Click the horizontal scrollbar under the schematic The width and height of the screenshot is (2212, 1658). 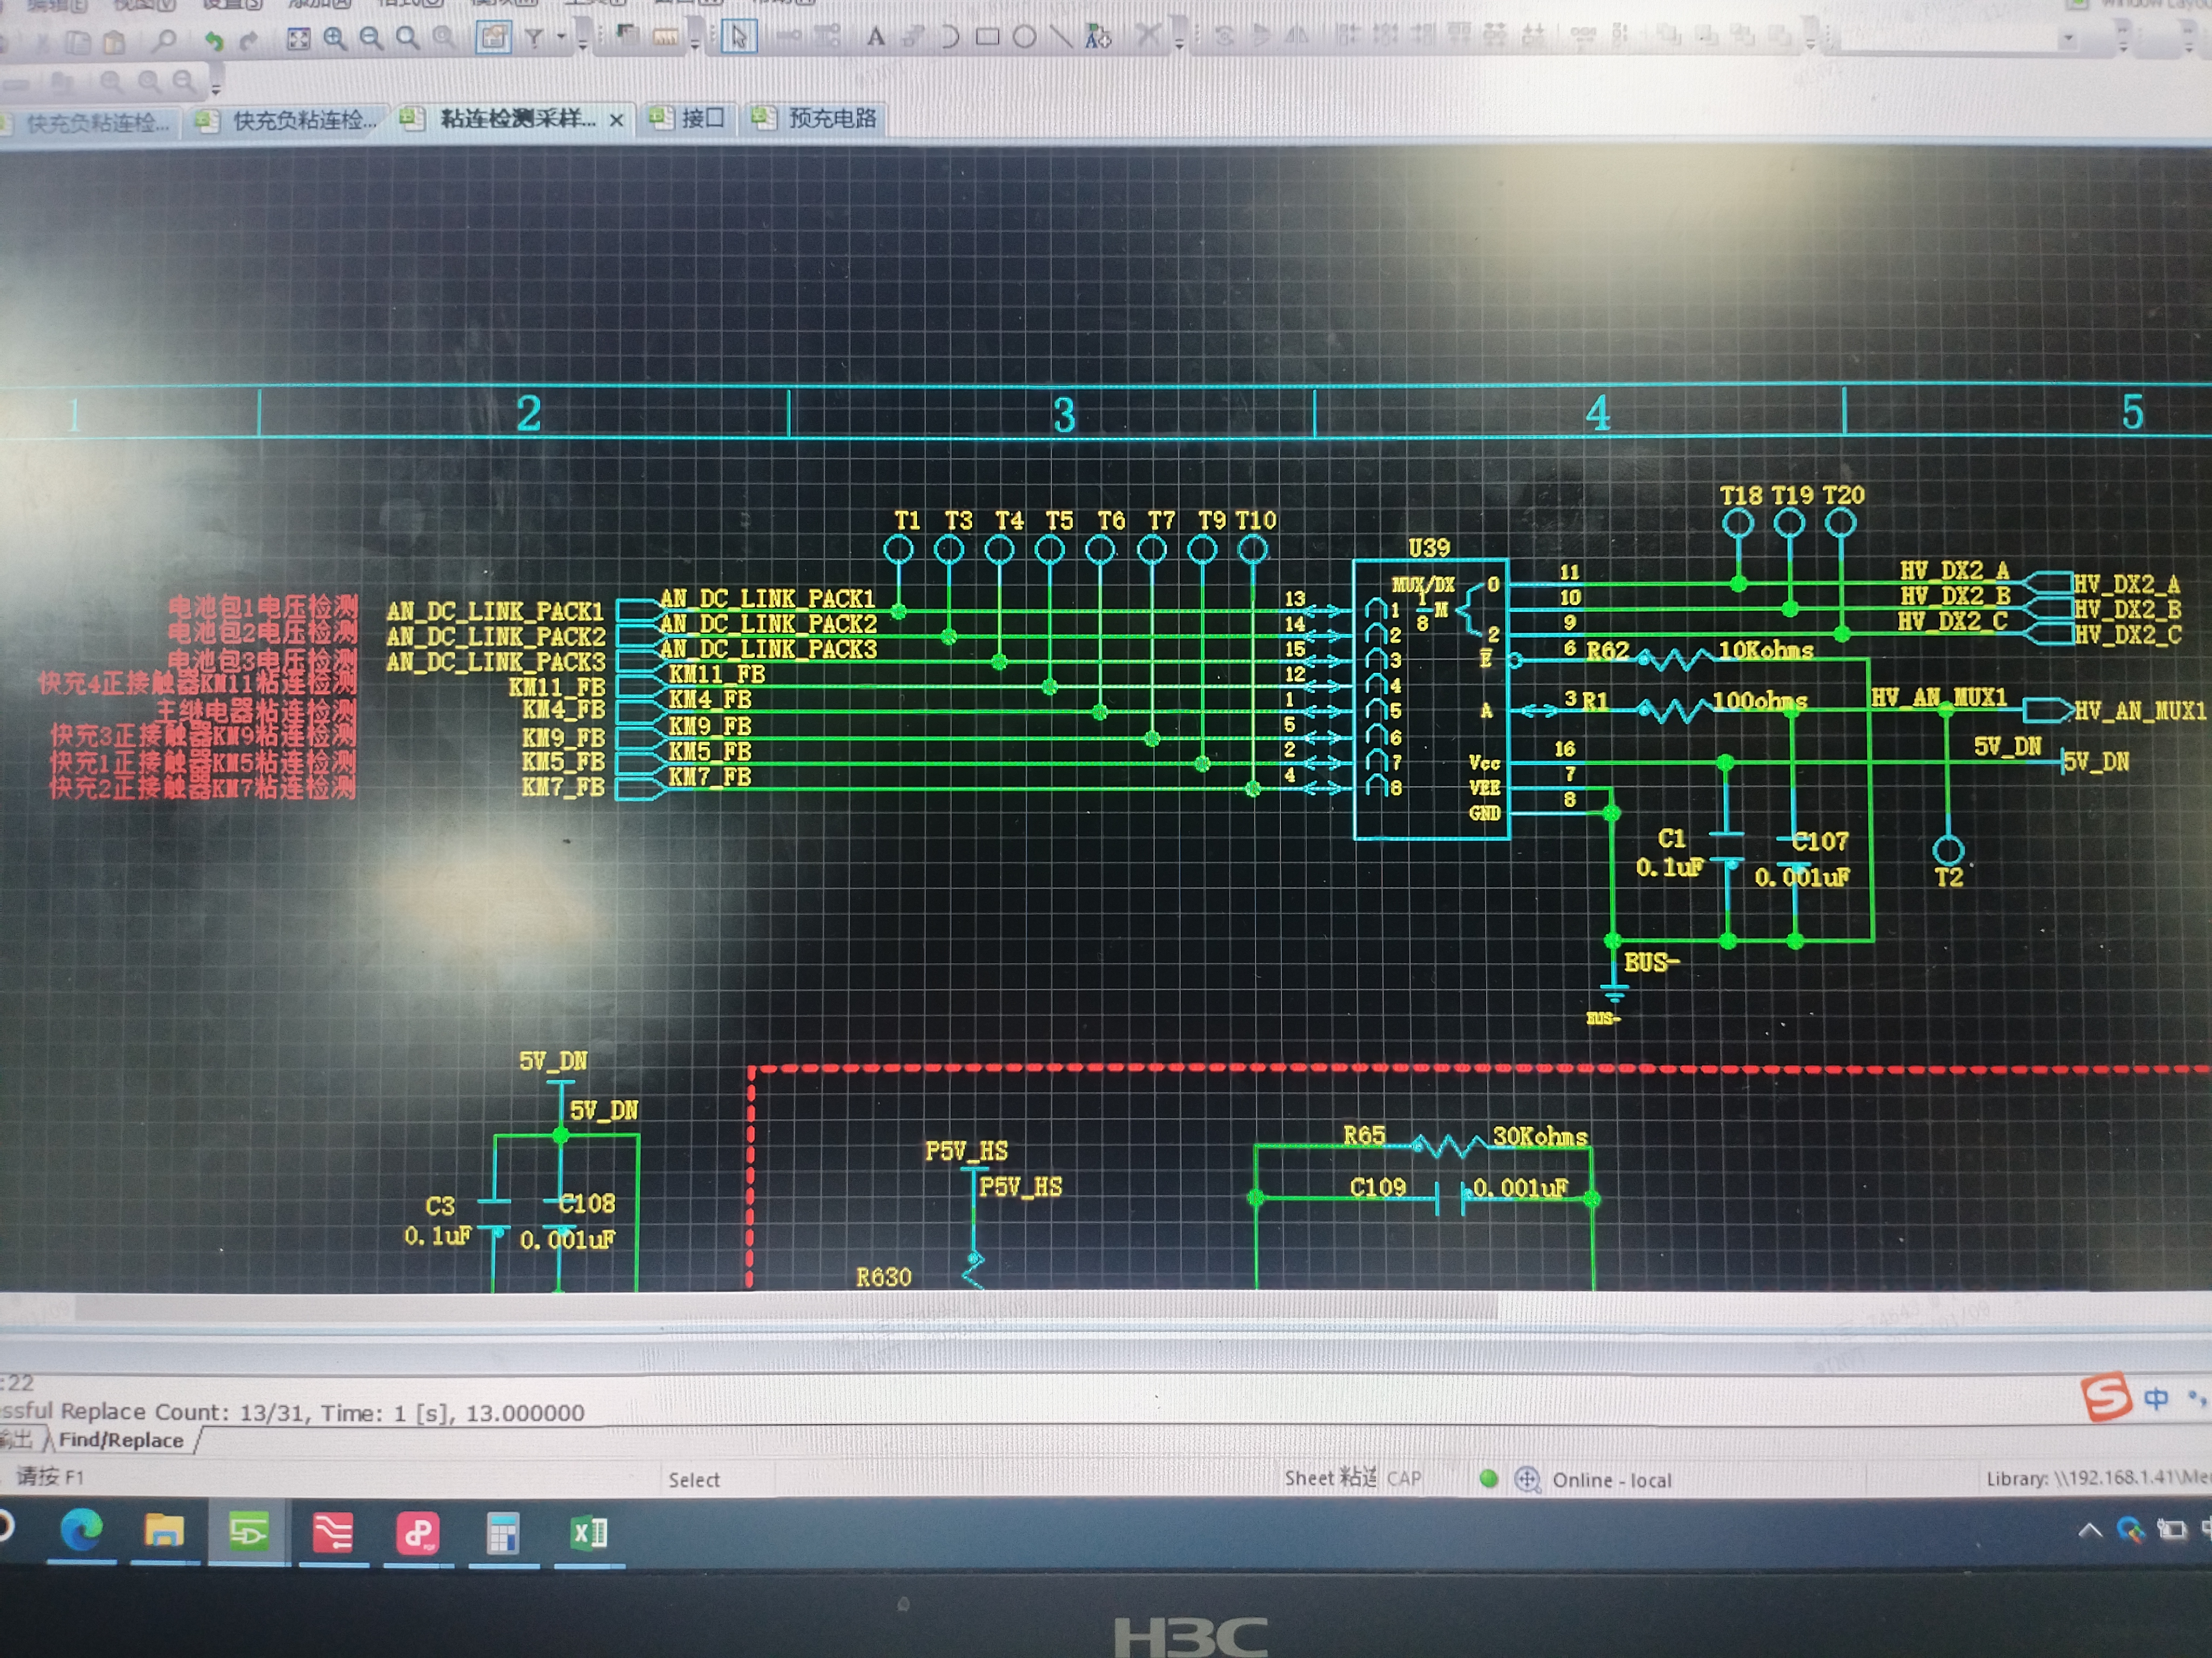786,1308
